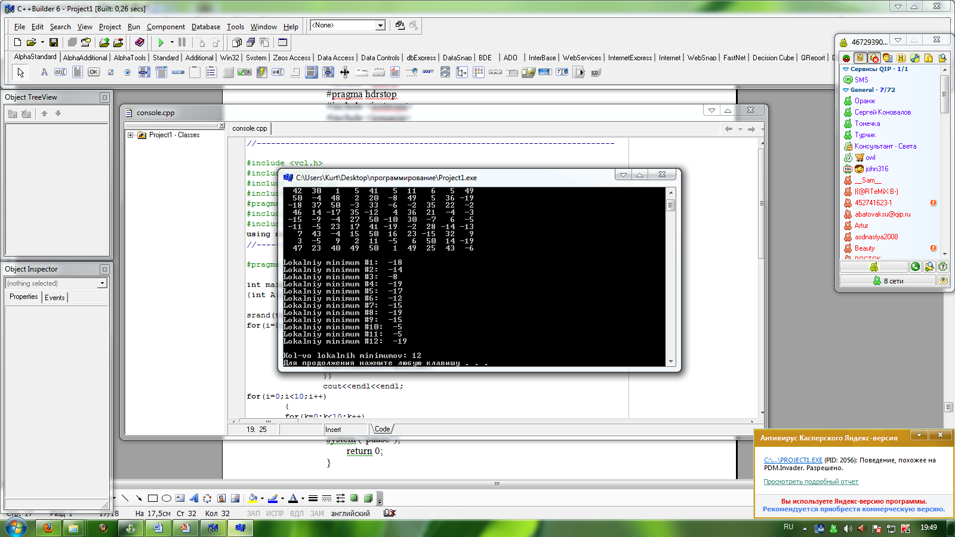The width and height of the screenshot is (955, 537).
Task: Select the SMS service entry in QIP
Action: click(x=861, y=79)
